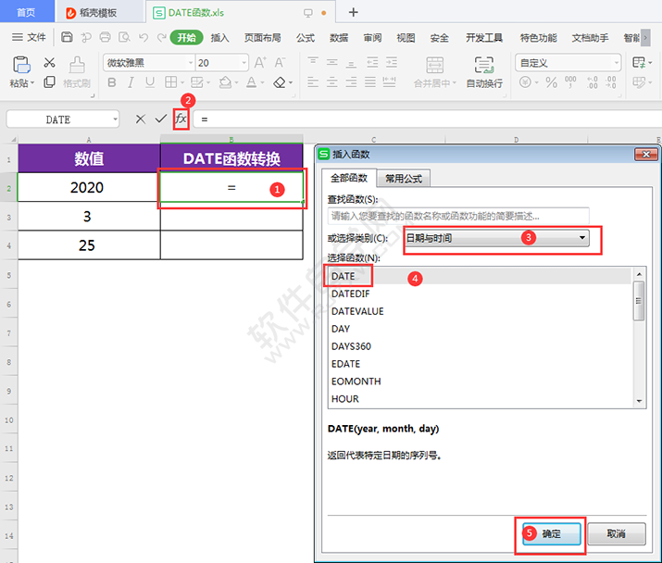Click the percent style icon
Screen dimensions: 662x563
pos(552,81)
